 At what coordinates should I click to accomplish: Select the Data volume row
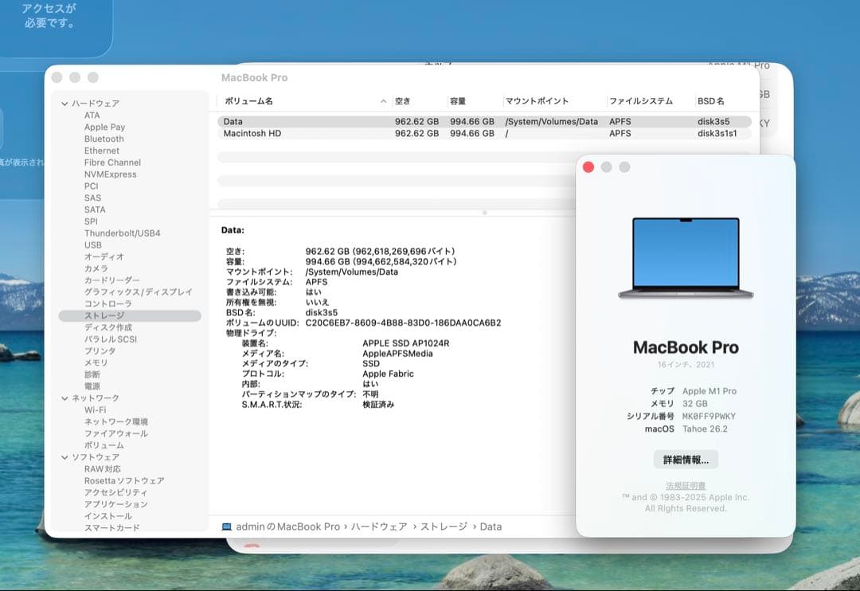319,121
